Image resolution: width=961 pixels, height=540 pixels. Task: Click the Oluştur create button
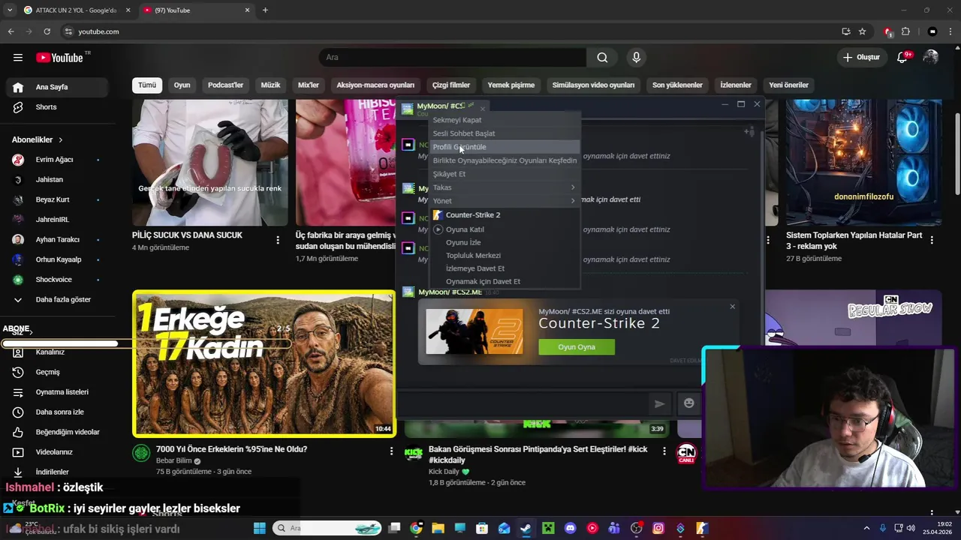(x=862, y=58)
